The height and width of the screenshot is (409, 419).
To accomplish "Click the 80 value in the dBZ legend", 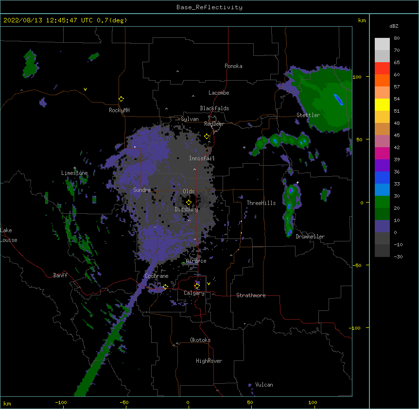I will [397, 38].
